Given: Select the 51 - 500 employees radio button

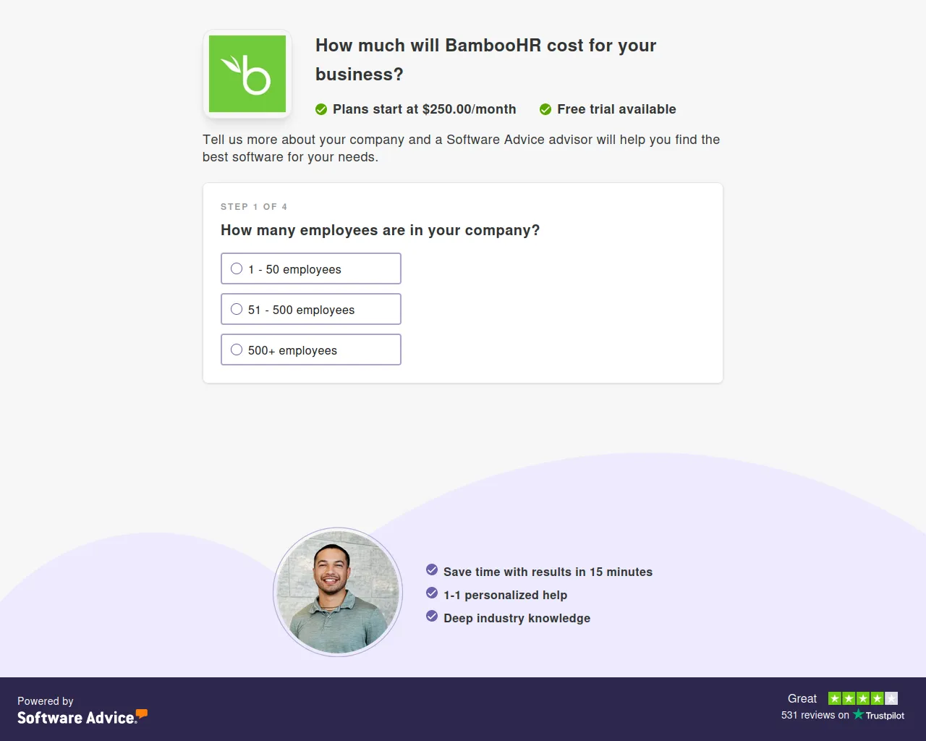Looking at the screenshot, I should click(x=237, y=309).
